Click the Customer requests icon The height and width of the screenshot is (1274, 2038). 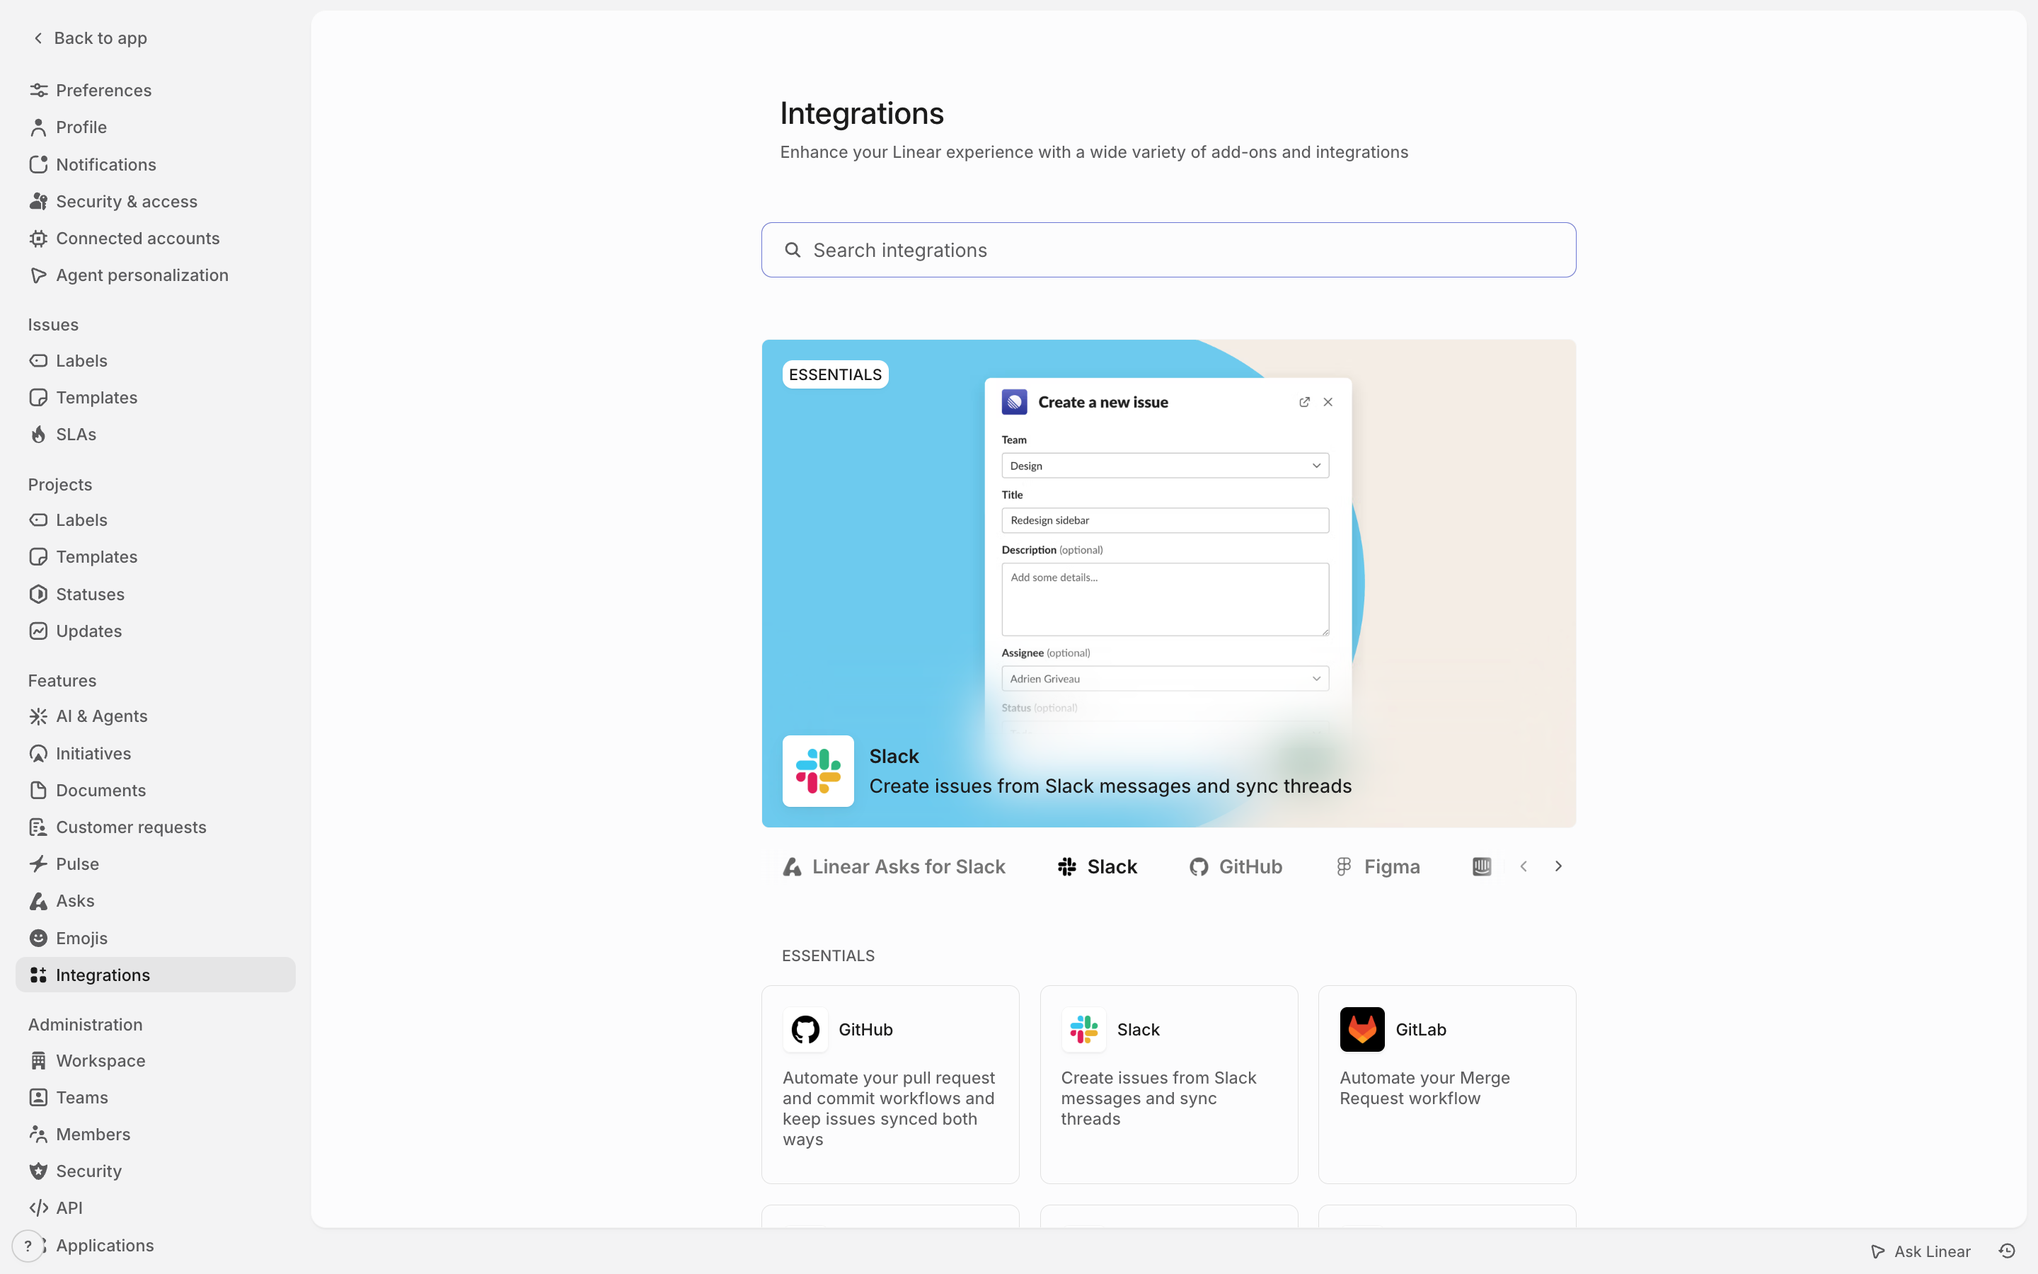click(38, 827)
